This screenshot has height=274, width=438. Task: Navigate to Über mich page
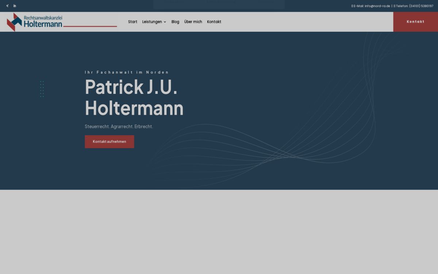pos(193,22)
